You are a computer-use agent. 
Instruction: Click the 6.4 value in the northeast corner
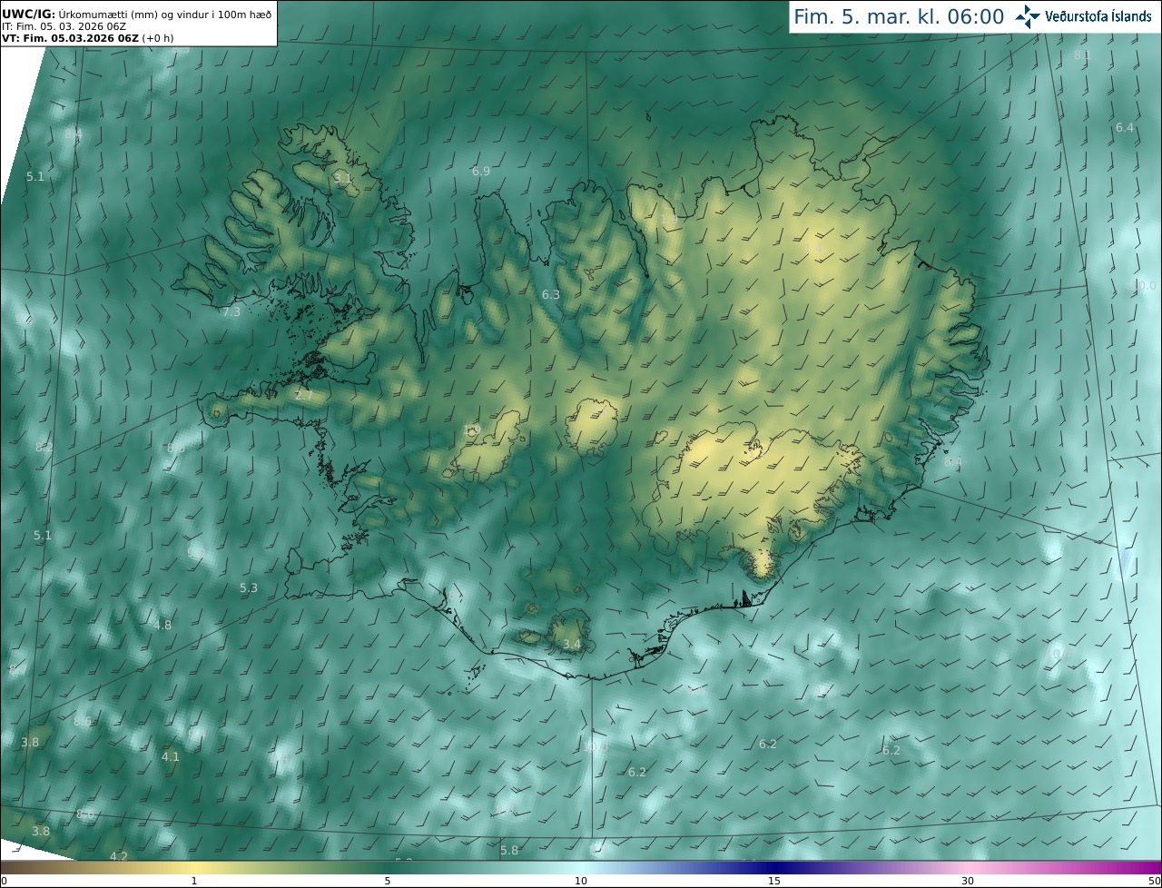(x=1125, y=128)
